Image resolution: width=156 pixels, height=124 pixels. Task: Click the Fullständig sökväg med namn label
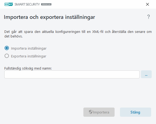28,68
